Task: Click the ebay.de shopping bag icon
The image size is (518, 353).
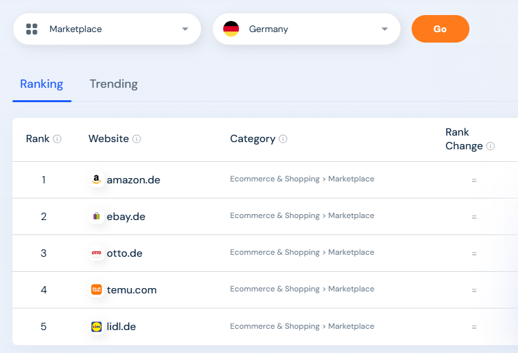Action: tap(97, 216)
